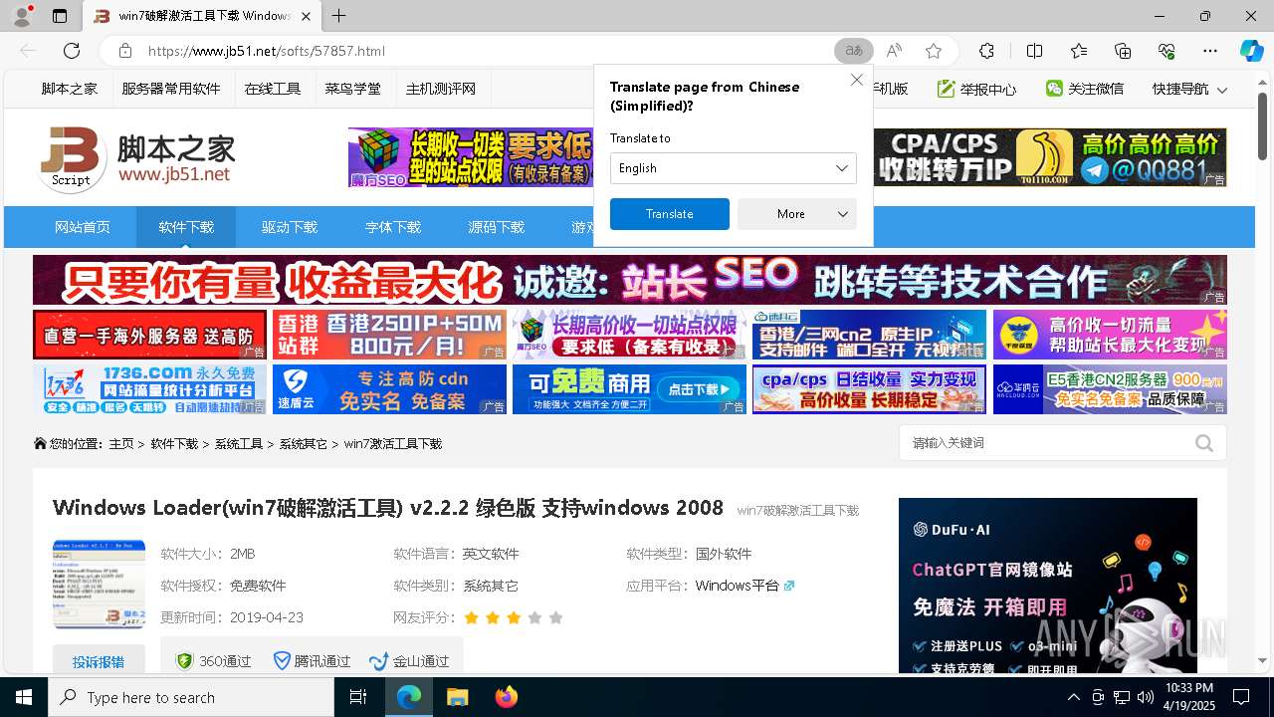The image size is (1274, 717).
Task: Open the notification center icon
Action: point(1241,697)
